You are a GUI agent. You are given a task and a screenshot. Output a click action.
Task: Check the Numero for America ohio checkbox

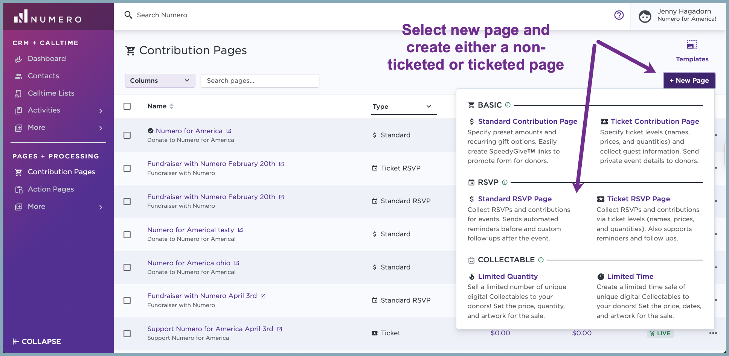click(x=127, y=268)
